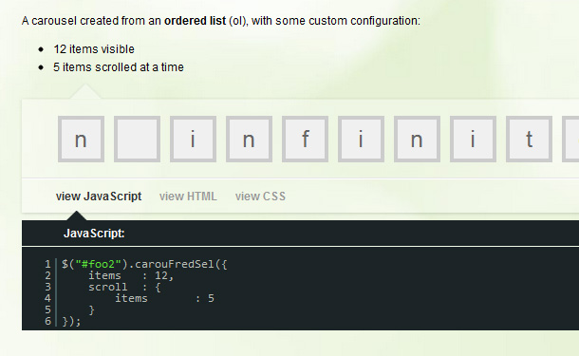Click the "custom configuration" text in the description

(364, 21)
